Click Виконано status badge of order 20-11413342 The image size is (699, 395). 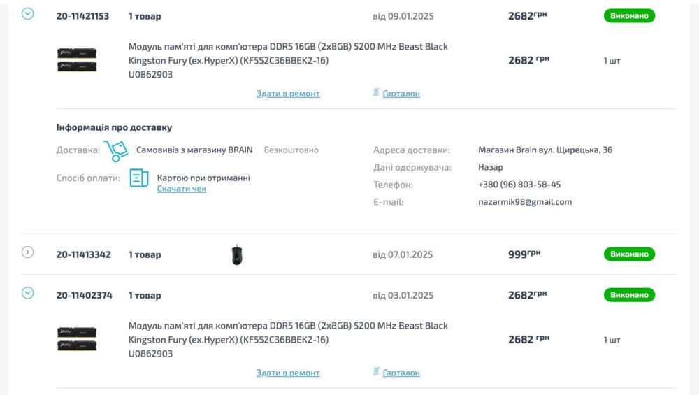(x=629, y=254)
